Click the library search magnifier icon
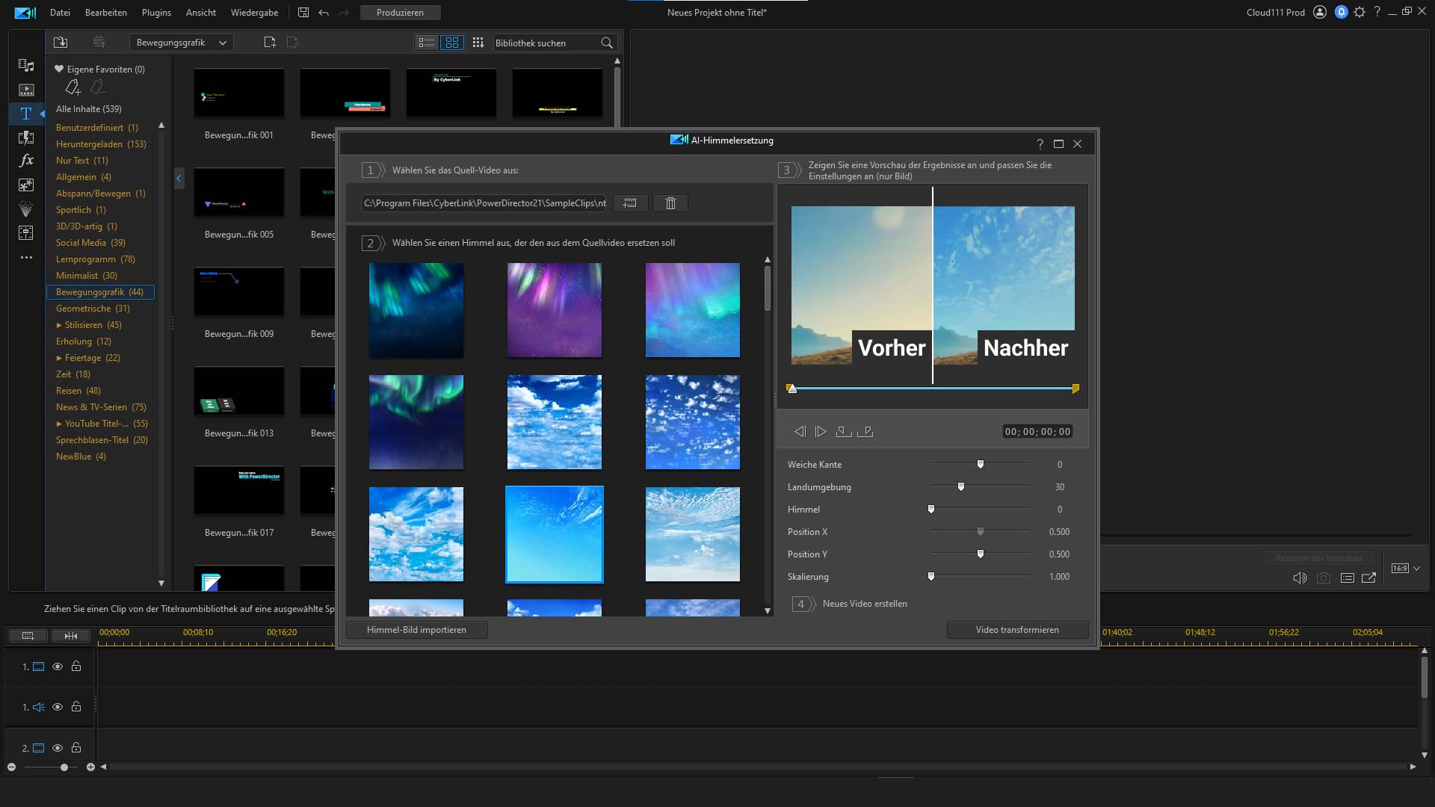The height and width of the screenshot is (807, 1435). pos(607,43)
